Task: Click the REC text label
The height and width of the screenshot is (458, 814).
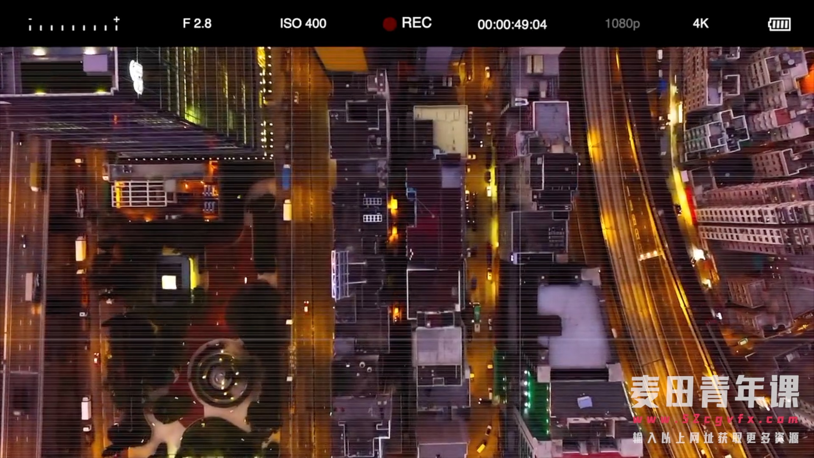Action: click(x=416, y=23)
